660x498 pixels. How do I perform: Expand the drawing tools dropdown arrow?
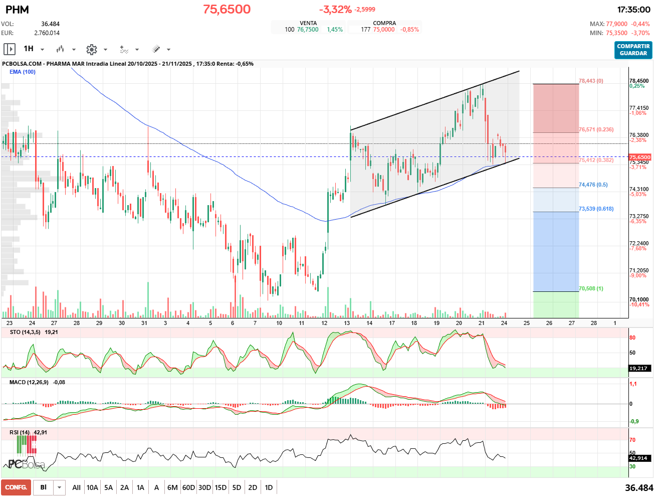click(x=168, y=50)
